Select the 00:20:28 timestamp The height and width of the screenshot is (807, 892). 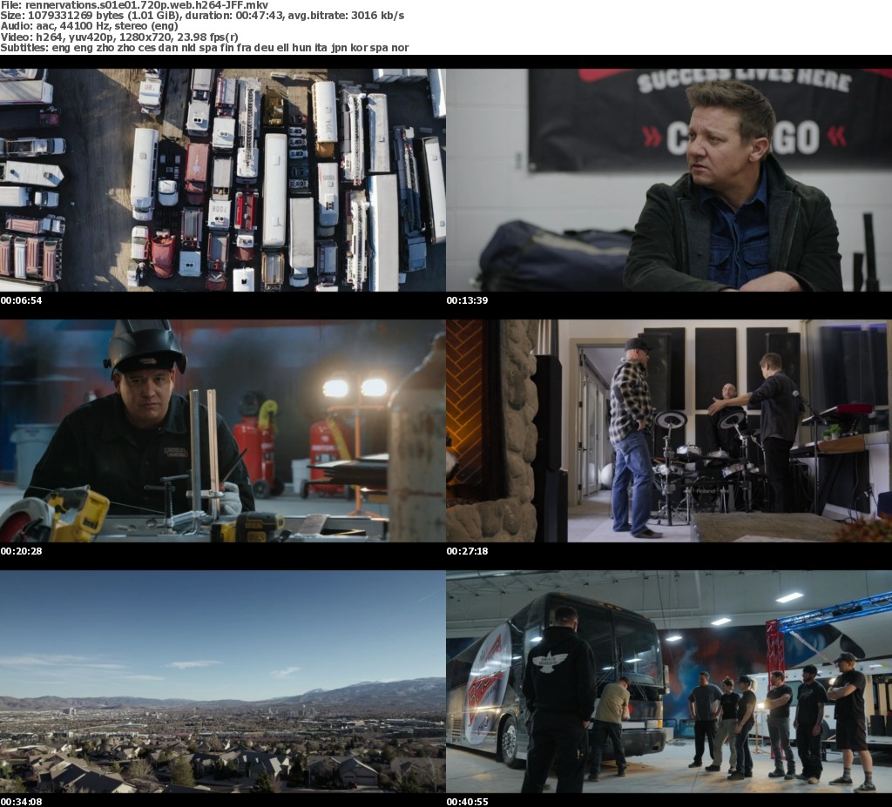(x=22, y=551)
